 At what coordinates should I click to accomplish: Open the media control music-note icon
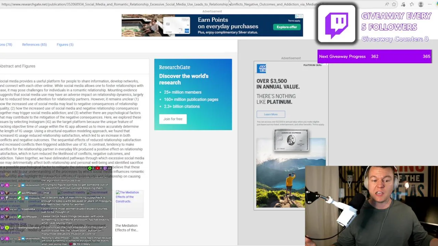(x=403, y=4)
